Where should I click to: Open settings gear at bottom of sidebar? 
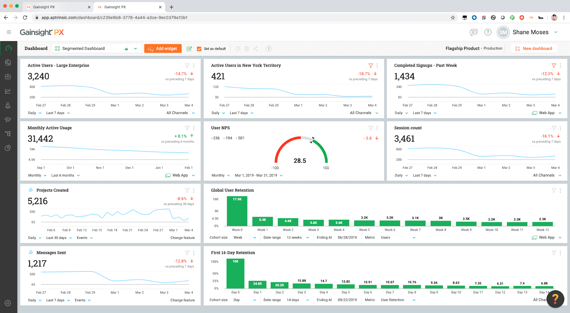pyautogui.click(x=8, y=303)
